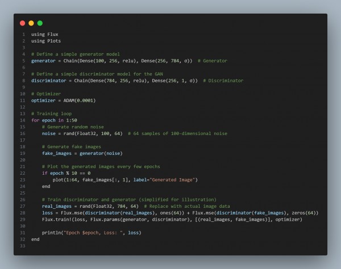This screenshot has height=269, width=341.
Task: Click 'real_images' variable on line 27
Action: (57, 206)
